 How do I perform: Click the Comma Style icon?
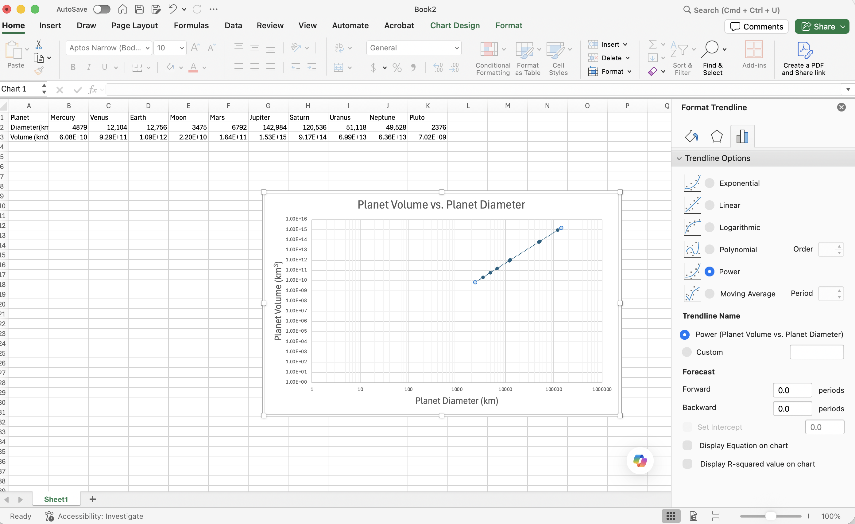[413, 67]
